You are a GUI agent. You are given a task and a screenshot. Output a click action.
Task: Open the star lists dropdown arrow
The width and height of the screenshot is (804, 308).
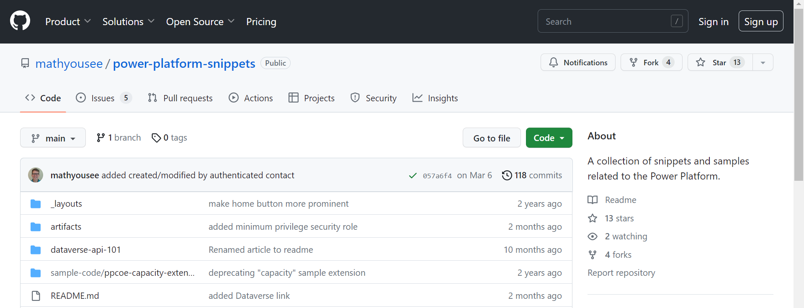(763, 62)
